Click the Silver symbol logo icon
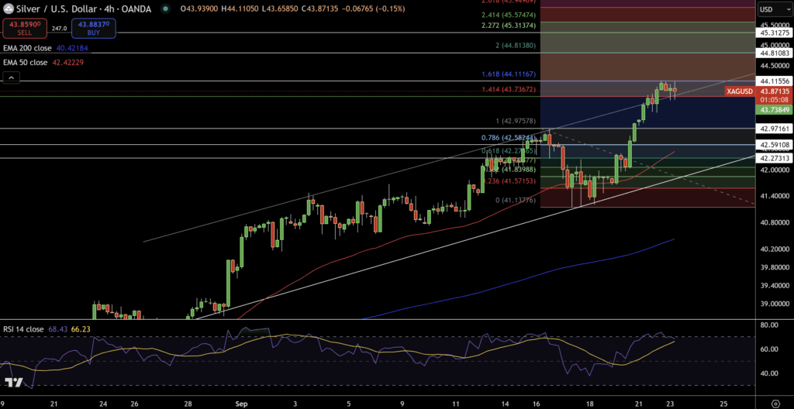This screenshot has height=409, width=794. coord(9,9)
